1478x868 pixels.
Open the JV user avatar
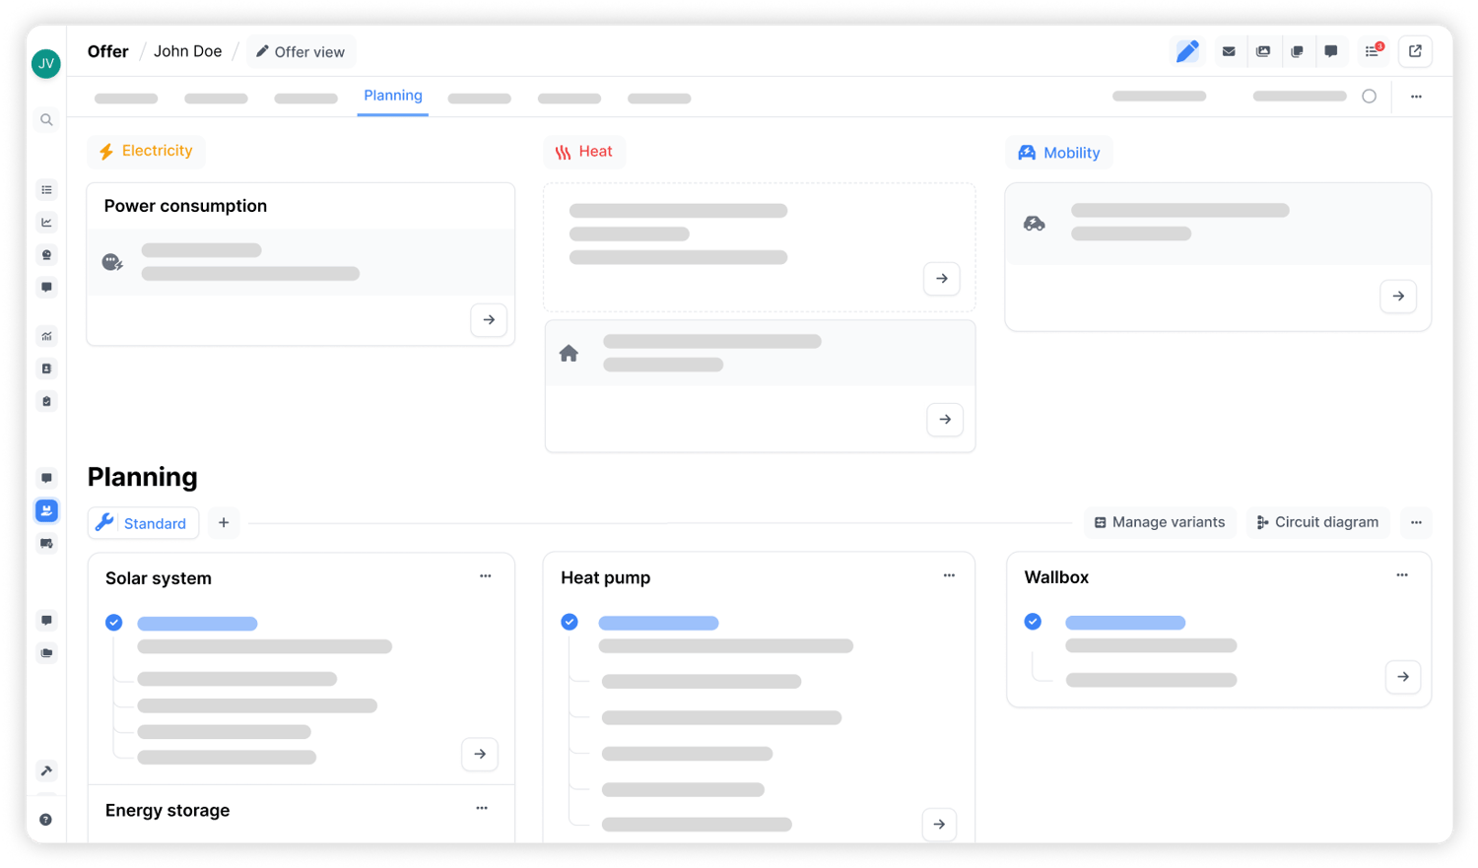coord(46,64)
